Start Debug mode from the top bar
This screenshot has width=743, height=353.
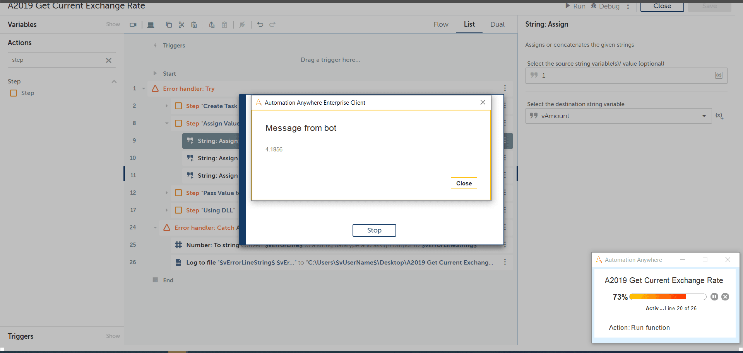point(605,6)
